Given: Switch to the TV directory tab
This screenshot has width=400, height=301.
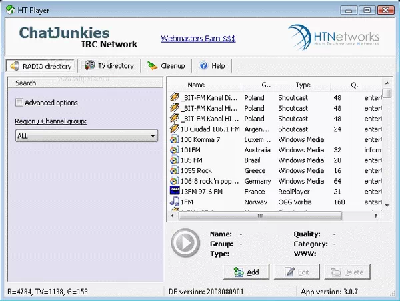Looking at the screenshot, I should point(109,66).
